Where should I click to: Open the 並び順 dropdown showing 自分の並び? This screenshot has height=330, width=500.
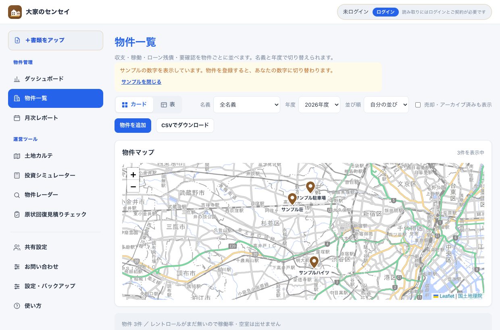(386, 105)
